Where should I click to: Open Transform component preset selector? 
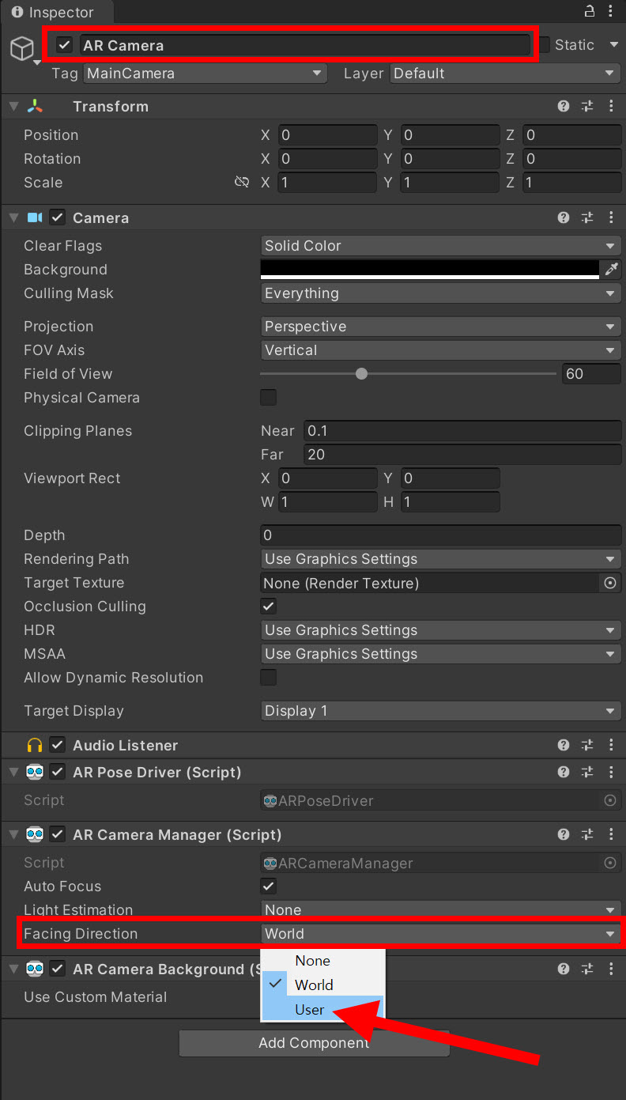click(x=587, y=106)
